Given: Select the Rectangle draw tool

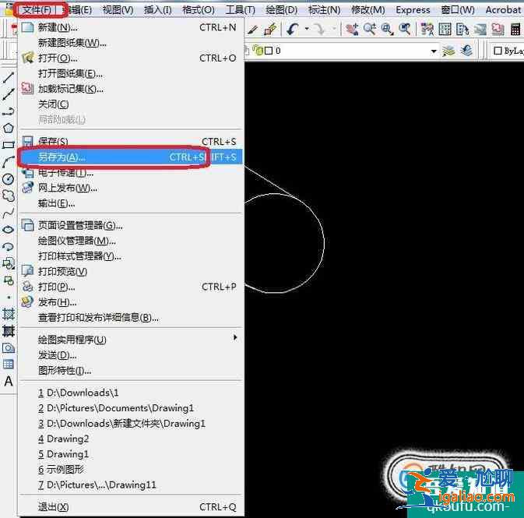Looking at the screenshot, I should point(8,145).
